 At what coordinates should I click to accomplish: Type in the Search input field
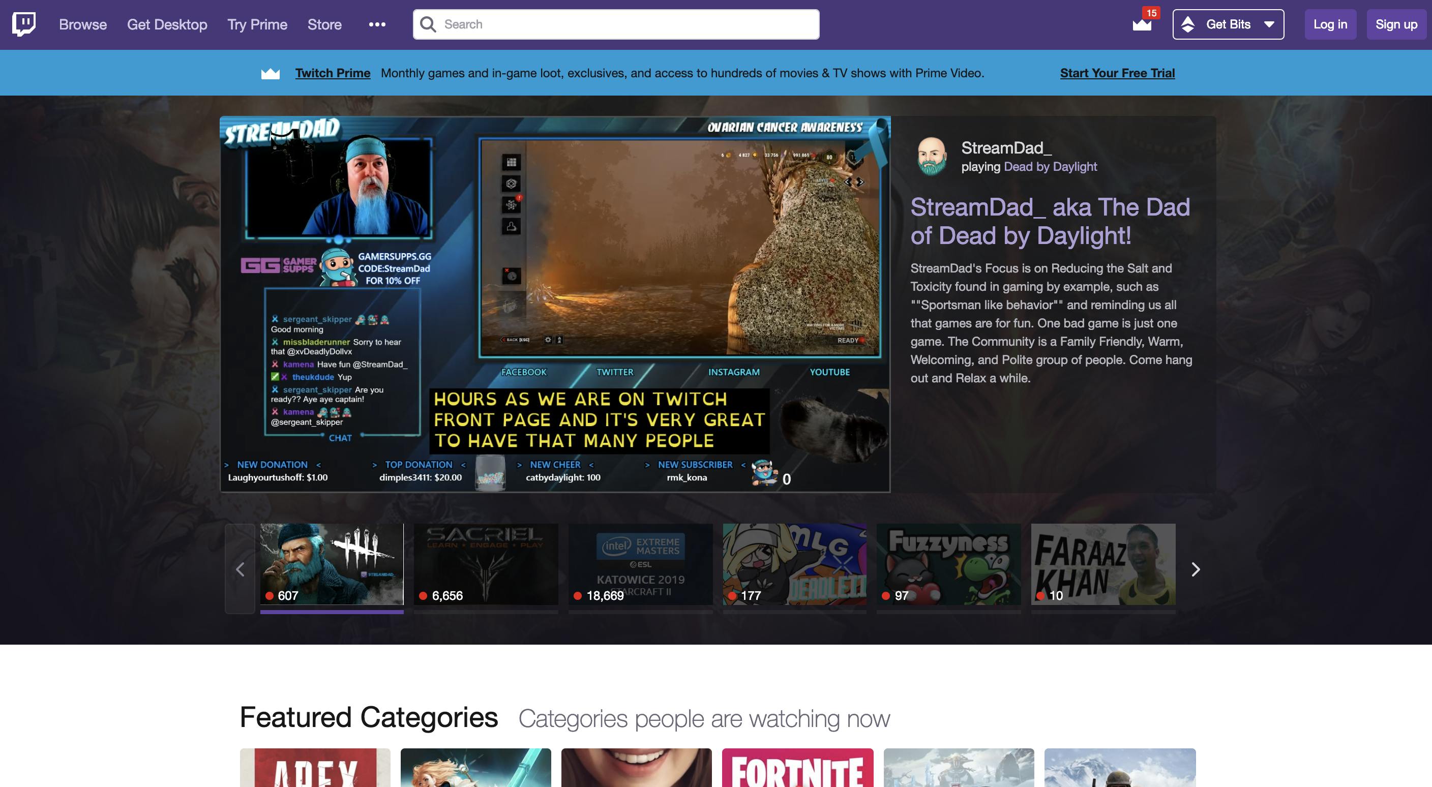click(x=622, y=24)
